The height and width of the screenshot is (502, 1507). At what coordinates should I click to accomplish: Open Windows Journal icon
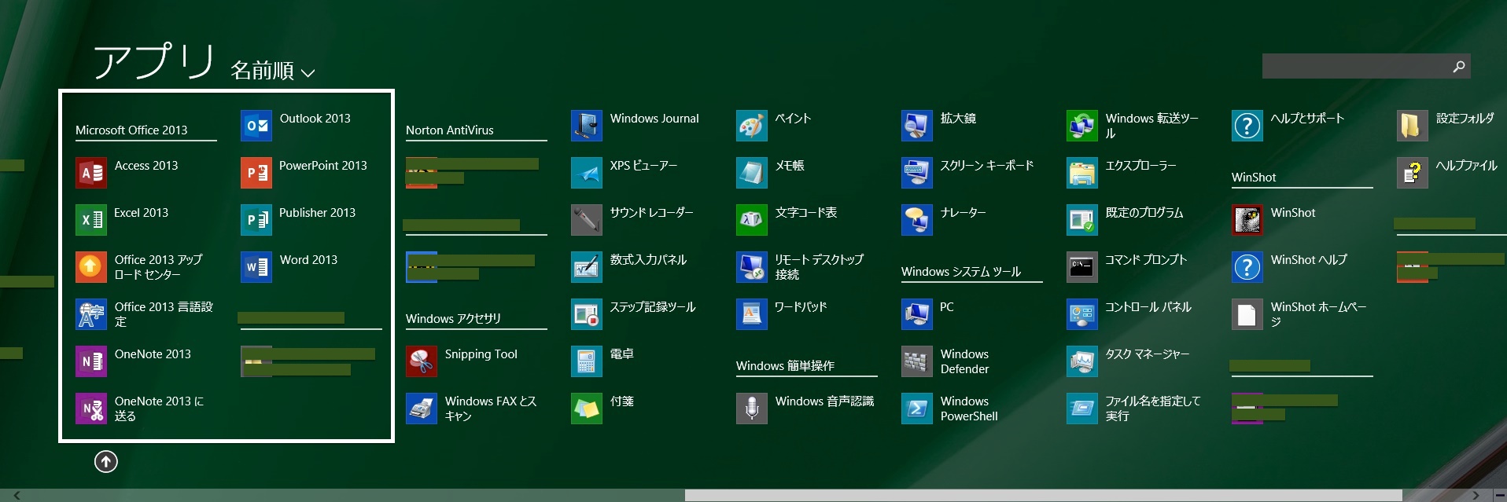click(x=587, y=126)
